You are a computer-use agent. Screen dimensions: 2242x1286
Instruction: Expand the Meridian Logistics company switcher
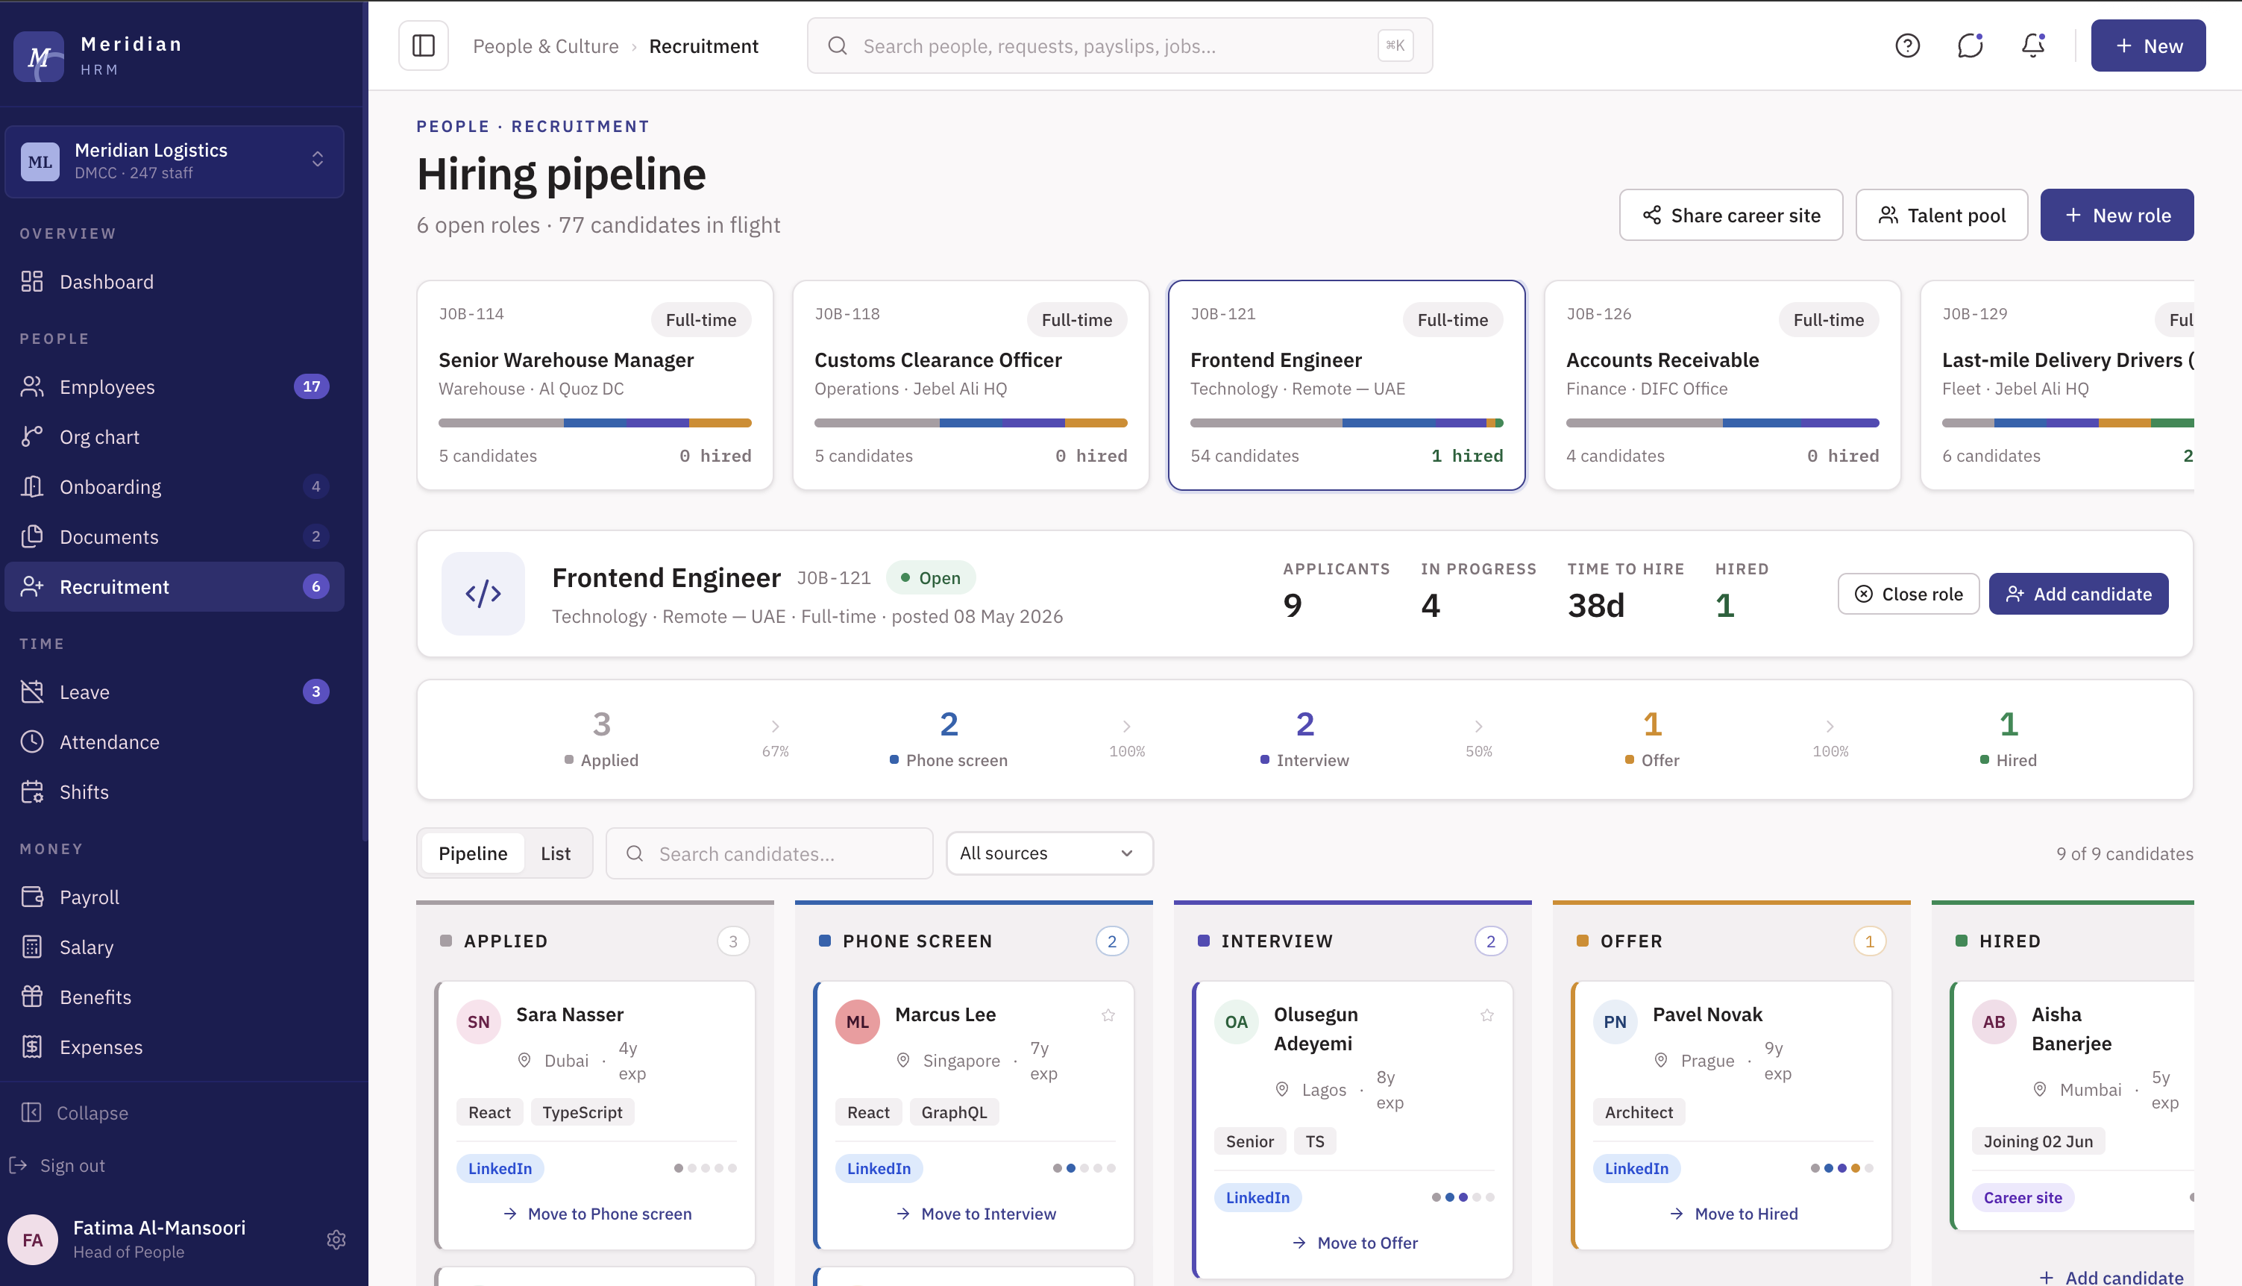point(174,161)
